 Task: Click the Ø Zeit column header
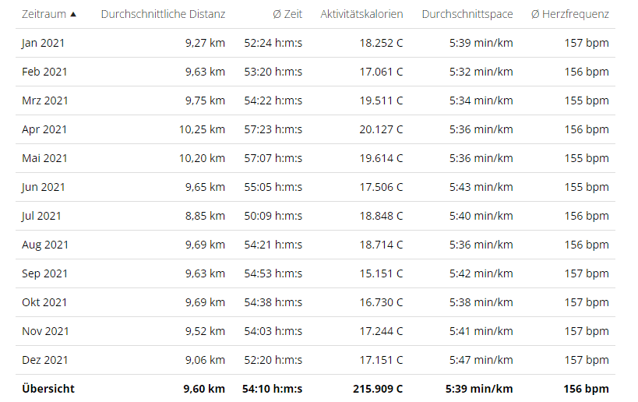tap(287, 14)
